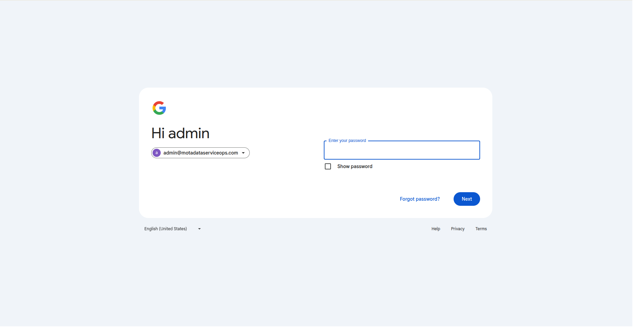633x327 pixels.
Task: Click the Google logo icon
Action: click(x=159, y=108)
